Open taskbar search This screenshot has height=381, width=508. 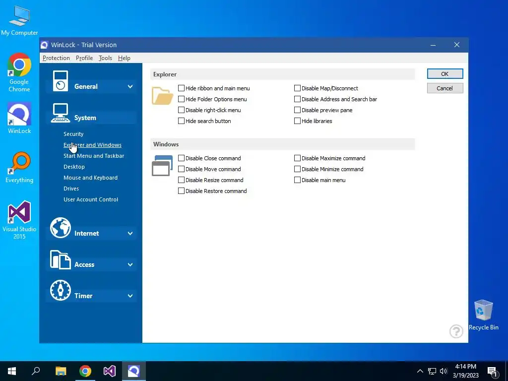tap(36, 371)
